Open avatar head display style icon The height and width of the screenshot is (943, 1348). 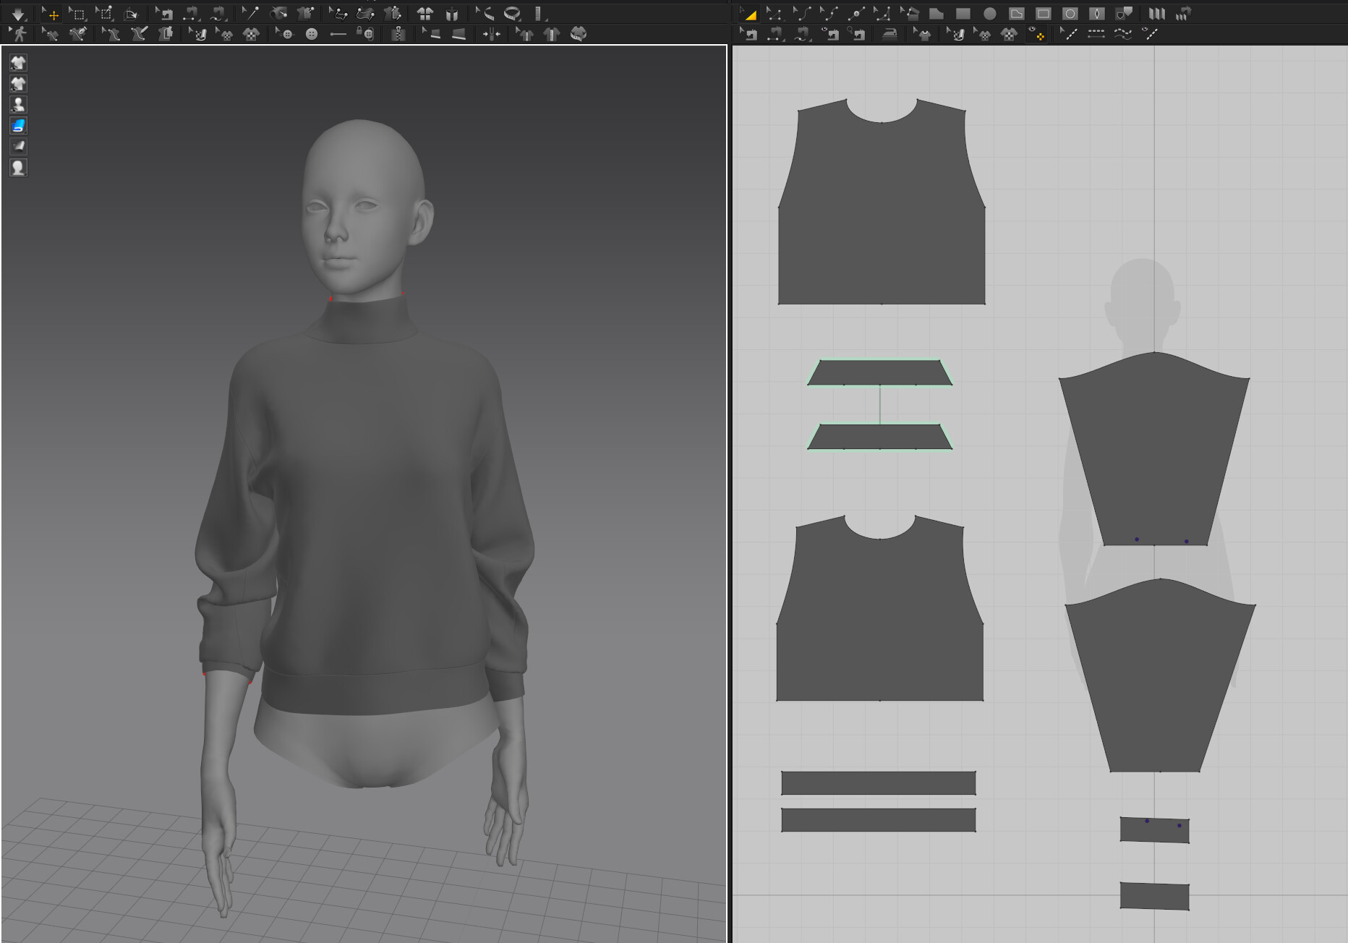coord(18,168)
